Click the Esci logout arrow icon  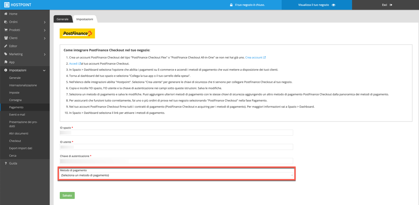click(x=391, y=5)
